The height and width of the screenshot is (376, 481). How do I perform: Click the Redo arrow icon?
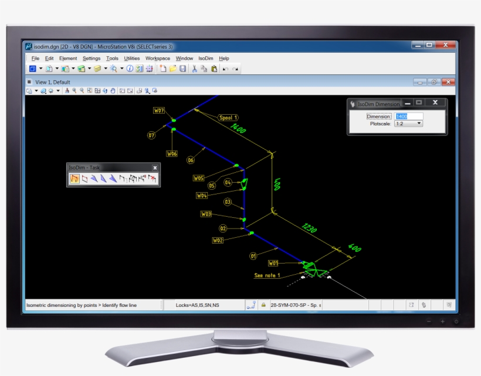click(235, 69)
